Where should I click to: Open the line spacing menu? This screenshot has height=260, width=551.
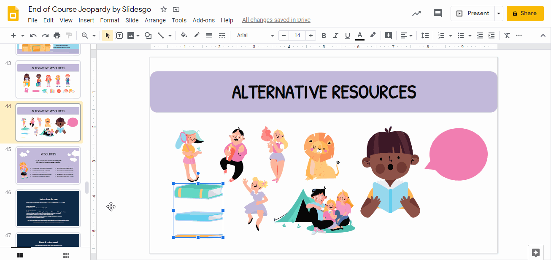[425, 35]
